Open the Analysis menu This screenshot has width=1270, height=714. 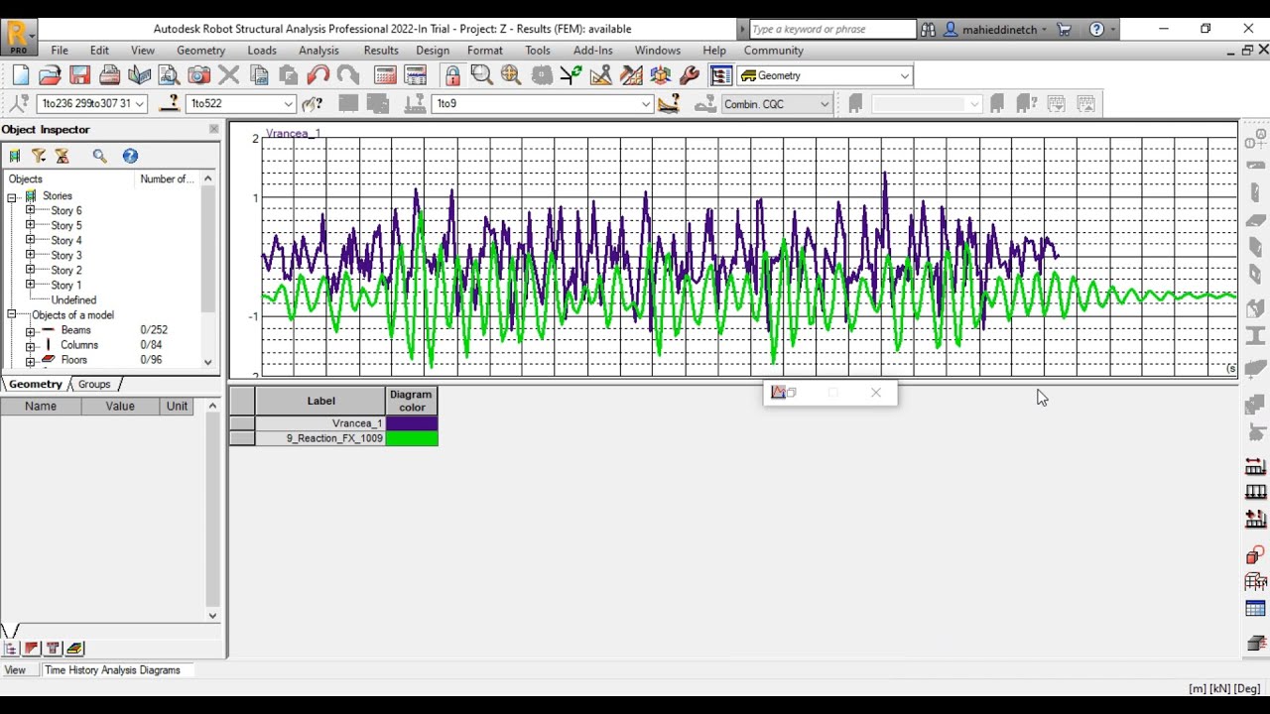(x=318, y=51)
